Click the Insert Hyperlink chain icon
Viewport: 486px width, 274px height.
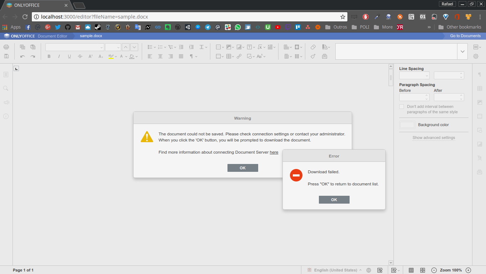point(239,56)
